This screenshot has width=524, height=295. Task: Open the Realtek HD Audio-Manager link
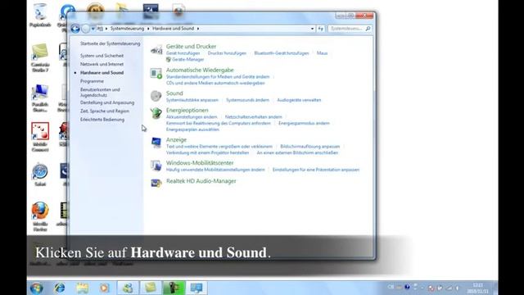click(201, 181)
